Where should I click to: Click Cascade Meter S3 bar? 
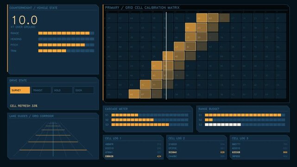pyautogui.click(x=150, y=124)
